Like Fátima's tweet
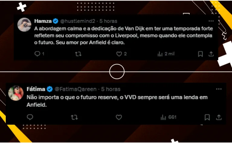Image resolution: width=232 pixels, height=143 pixels. pyautogui.click(x=119, y=117)
